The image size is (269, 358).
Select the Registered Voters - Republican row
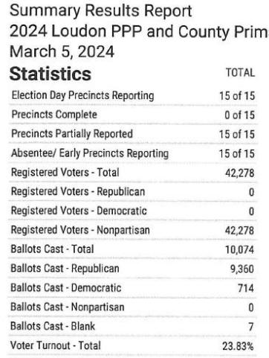coord(133,192)
